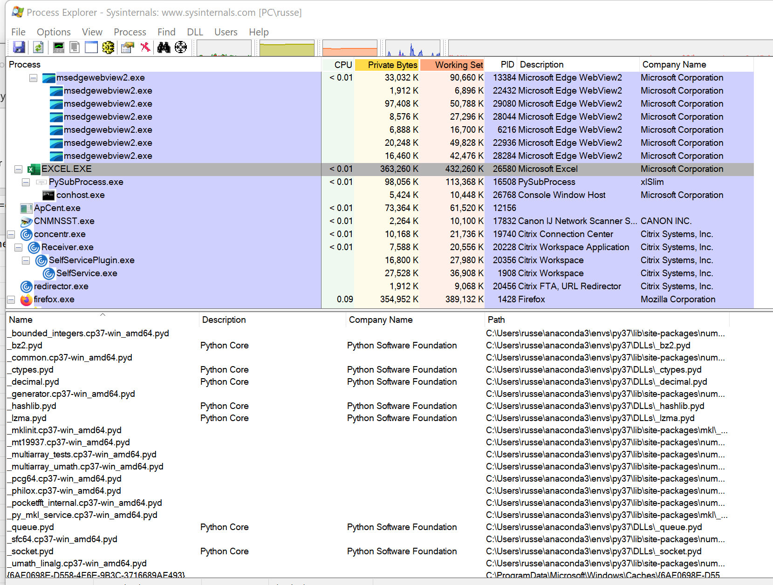Select _multiarray_umath.cp37-win_amd64.pyd row
The width and height of the screenshot is (773, 585).
coord(368,467)
